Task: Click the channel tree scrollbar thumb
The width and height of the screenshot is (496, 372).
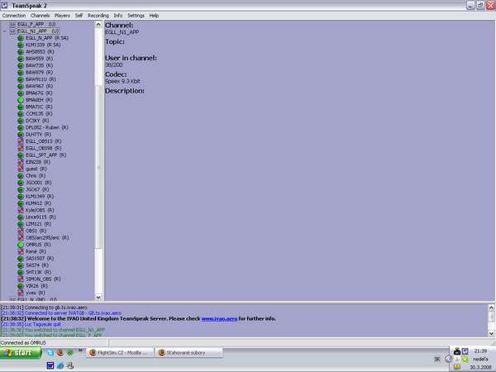Action: pyautogui.click(x=98, y=167)
